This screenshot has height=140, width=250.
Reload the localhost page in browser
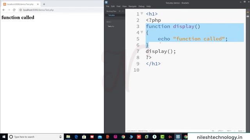14,10
